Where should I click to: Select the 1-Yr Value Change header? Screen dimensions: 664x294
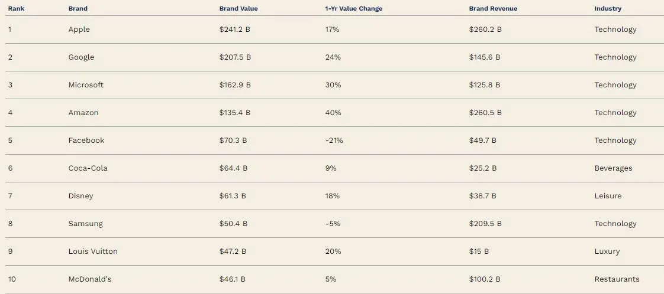[x=354, y=9]
